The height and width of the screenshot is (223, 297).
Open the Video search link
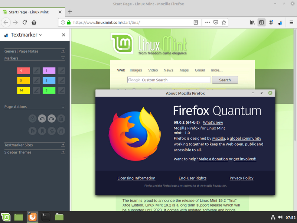click(153, 70)
